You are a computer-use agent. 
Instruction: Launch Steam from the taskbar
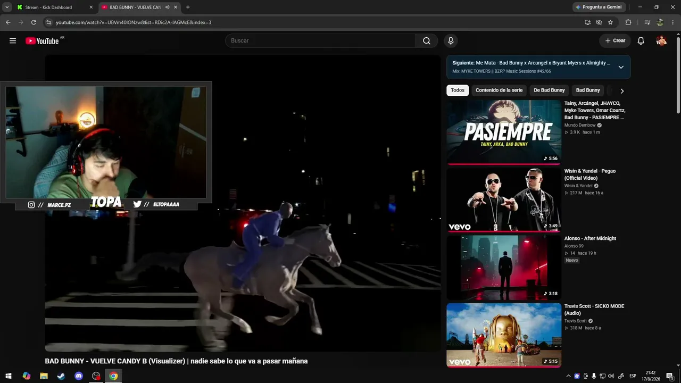click(x=61, y=376)
